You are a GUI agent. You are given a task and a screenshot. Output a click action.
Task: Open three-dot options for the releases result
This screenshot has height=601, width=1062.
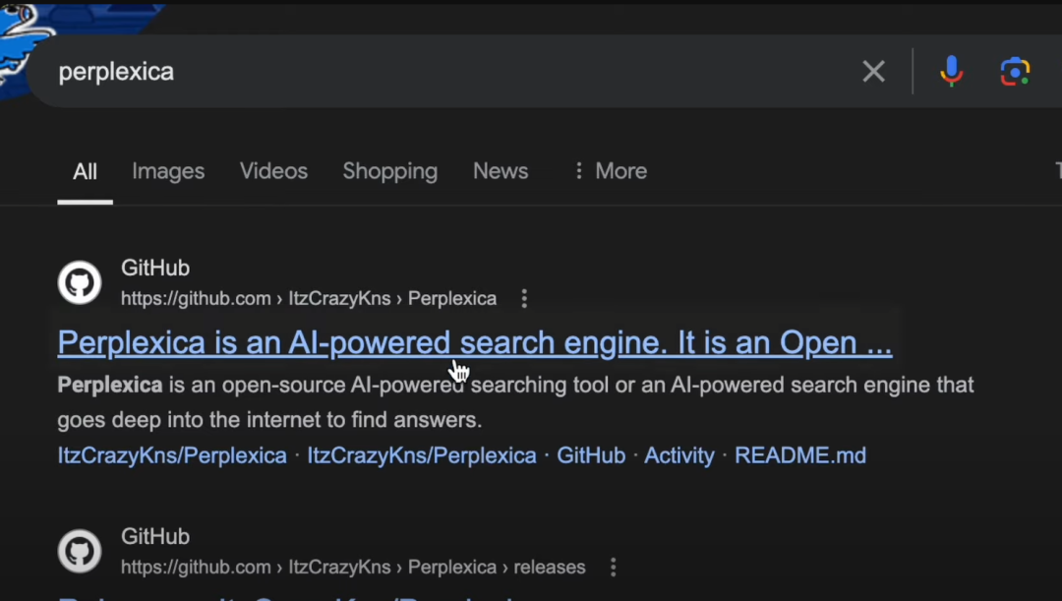point(614,568)
